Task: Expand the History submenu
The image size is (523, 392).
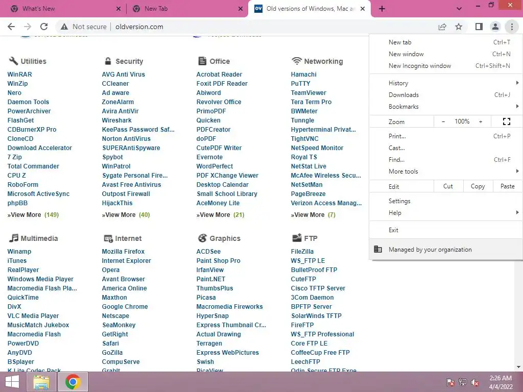Action: [x=446, y=83]
